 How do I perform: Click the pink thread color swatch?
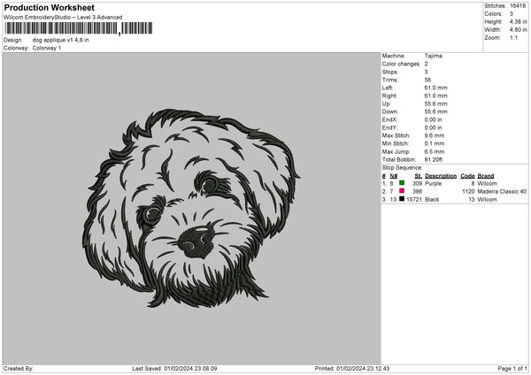402,191
